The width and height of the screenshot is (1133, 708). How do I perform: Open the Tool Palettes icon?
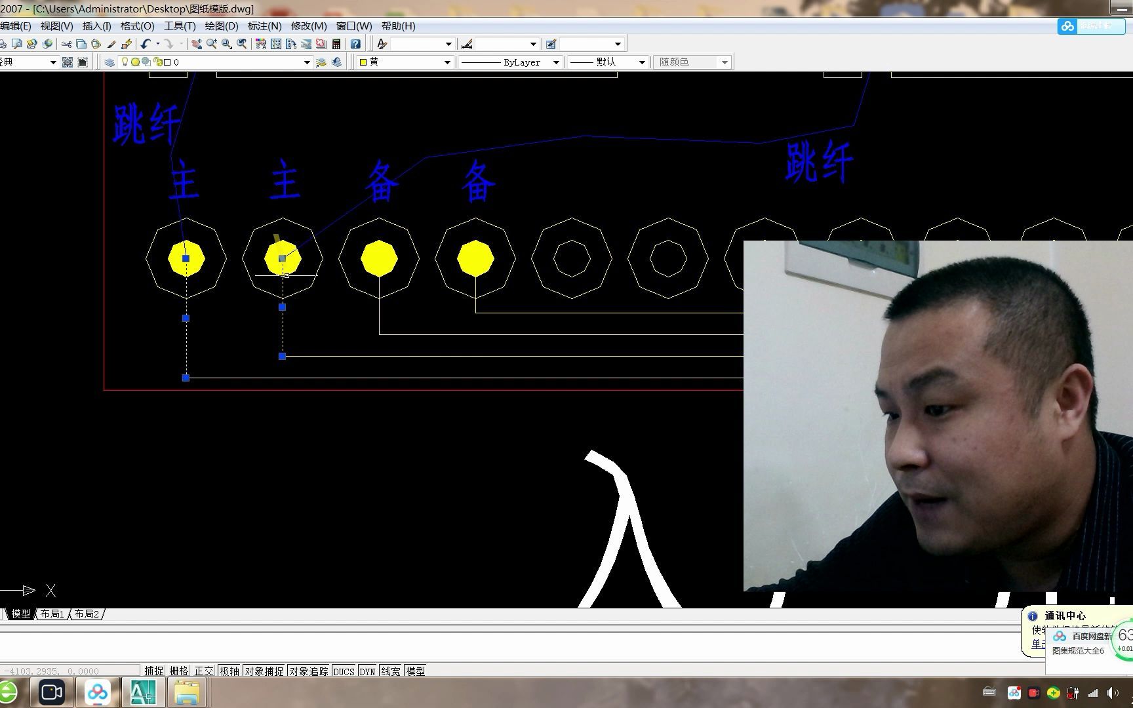tap(291, 44)
